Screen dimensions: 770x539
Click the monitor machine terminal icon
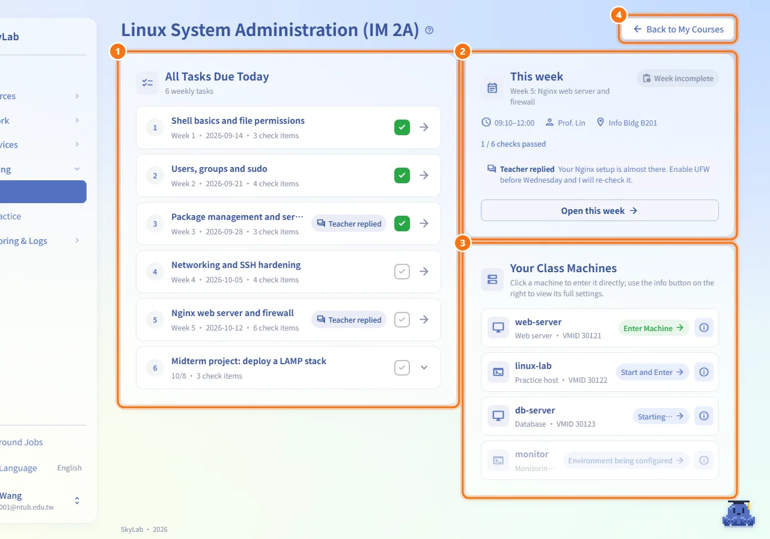pos(498,460)
